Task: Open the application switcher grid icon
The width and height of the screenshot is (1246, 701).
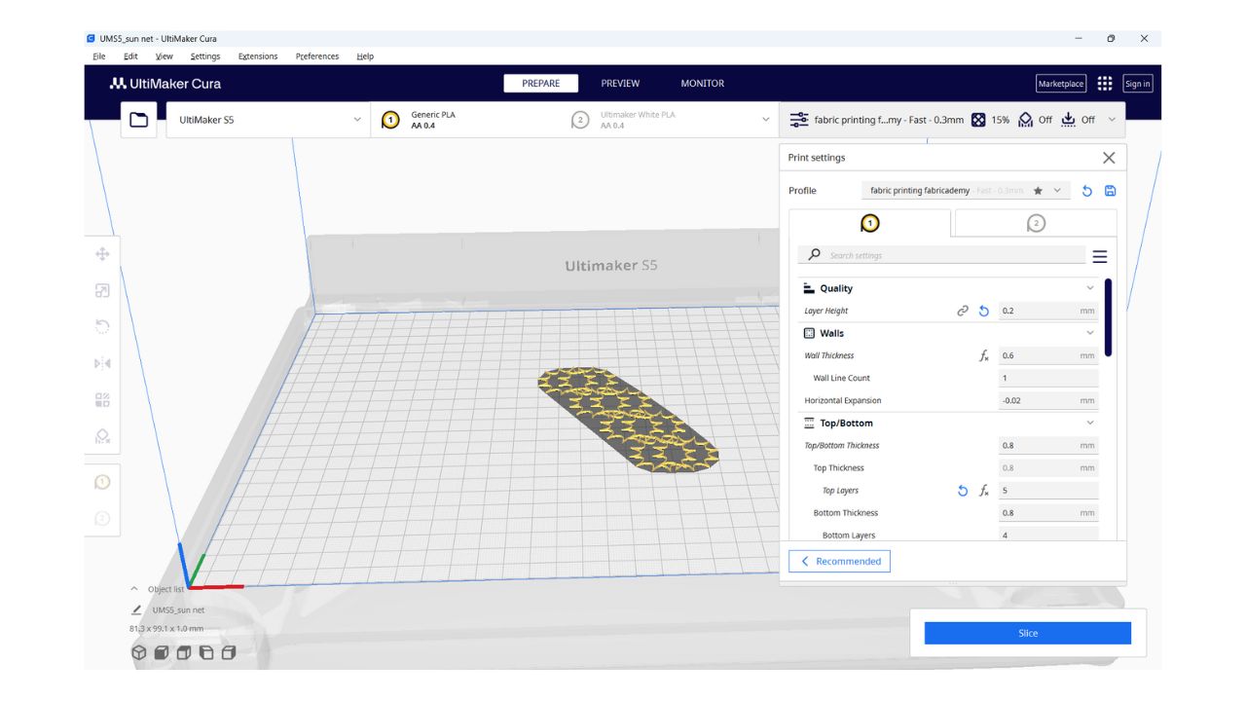Action: pos(1105,84)
